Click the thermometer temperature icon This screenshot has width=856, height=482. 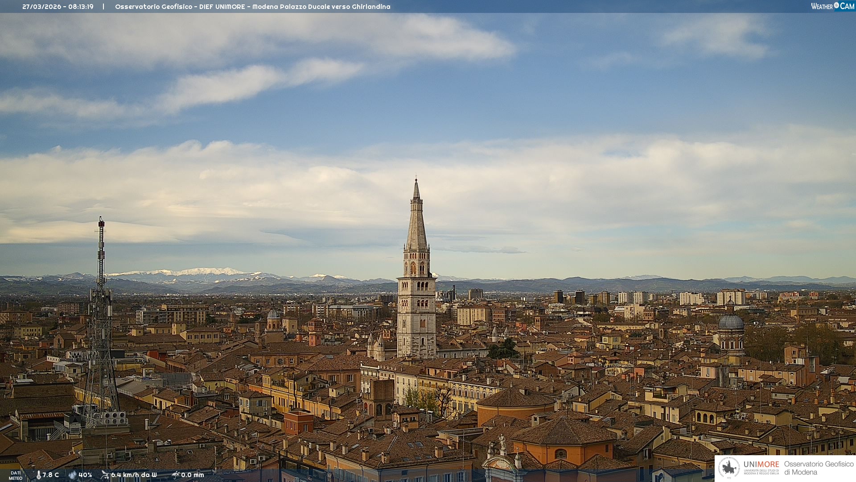[38, 475]
